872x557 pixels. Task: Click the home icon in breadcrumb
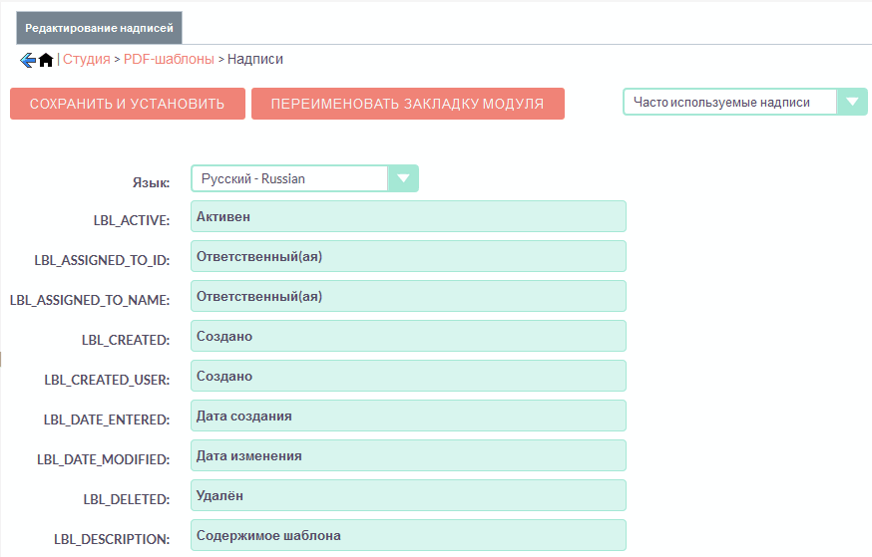pos(46,60)
